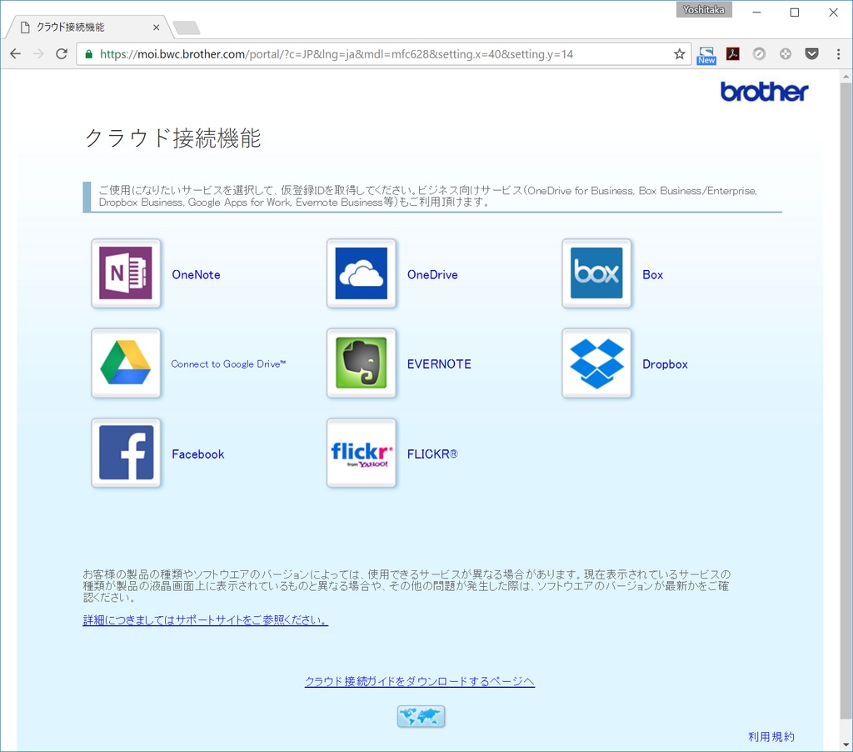Choose the Flickr icon
This screenshot has height=752, width=853.
tap(362, 453)
